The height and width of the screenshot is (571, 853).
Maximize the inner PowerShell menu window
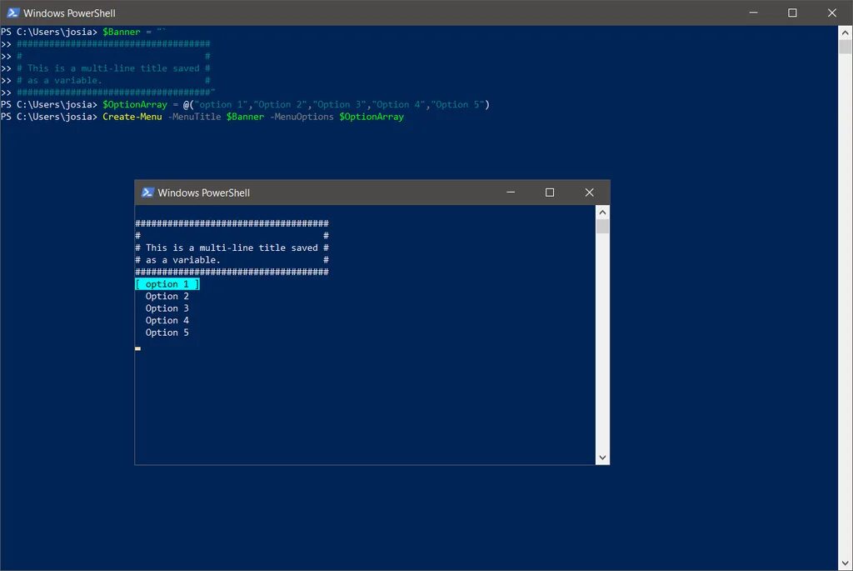click(x=550, y=193)
